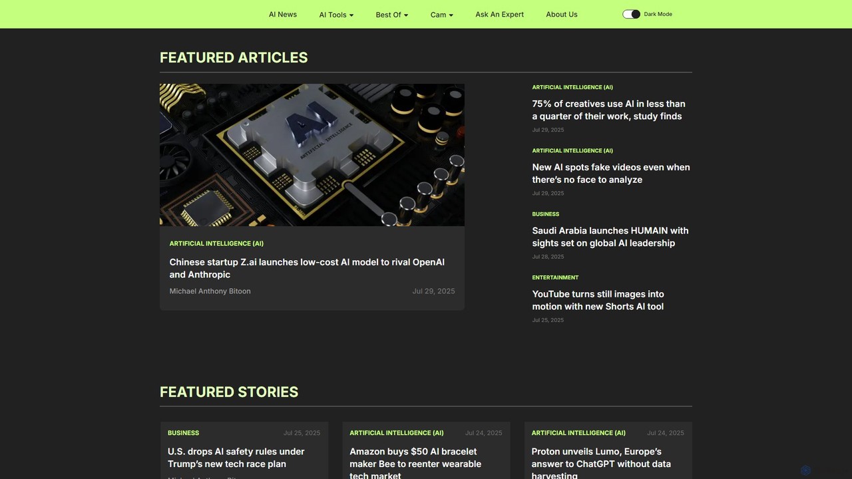Click Jul 29, 2025 date on featured card
This screenshot has width=852, height=479.
pos(433,291)
